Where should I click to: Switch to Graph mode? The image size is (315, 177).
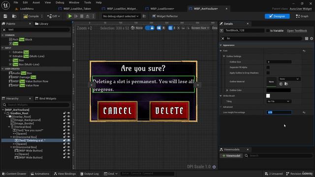click(302, 16)
